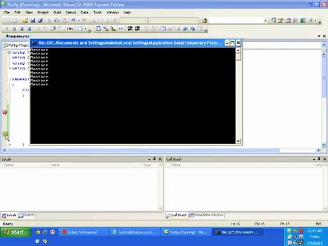Viewport: 328px width, 246px height.
Task: Open the Project menu
Action: click(x=43, y=13)
